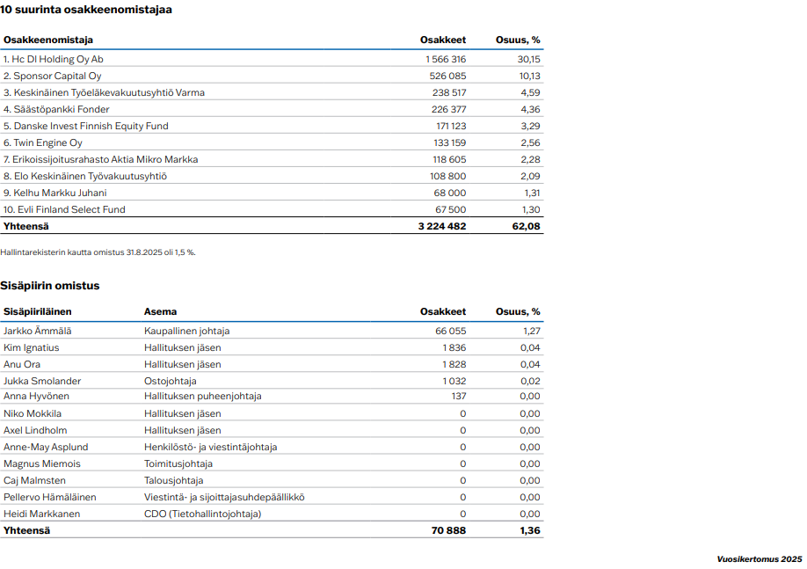Click 'Magnus Miemois' in the insider table
This screenshot has height=569, width=807.
tap(42, 463)
